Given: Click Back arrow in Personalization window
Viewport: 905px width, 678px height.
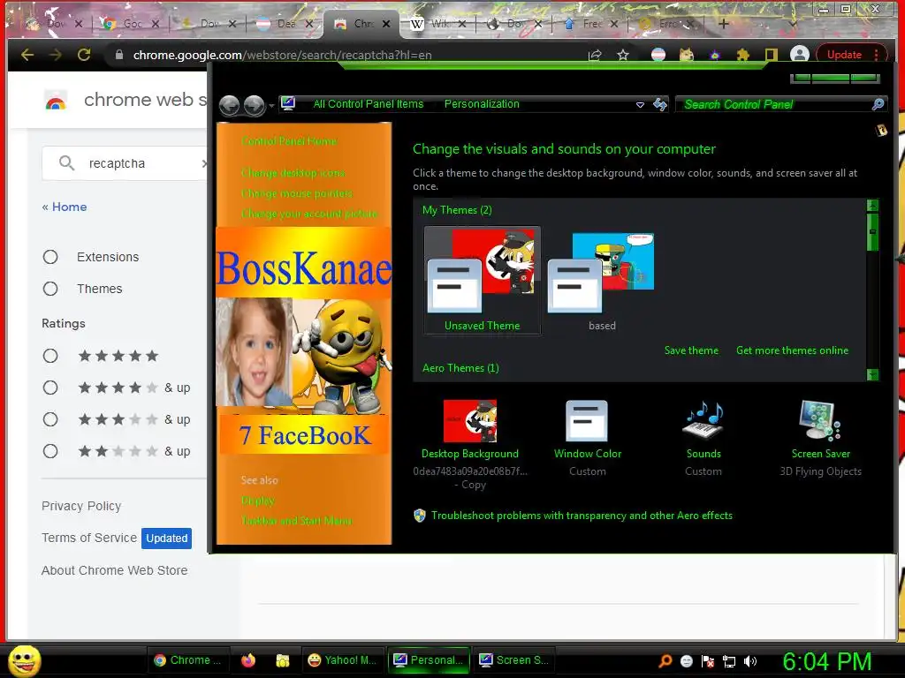Looking at the screenshot, I should coord(230,106).
